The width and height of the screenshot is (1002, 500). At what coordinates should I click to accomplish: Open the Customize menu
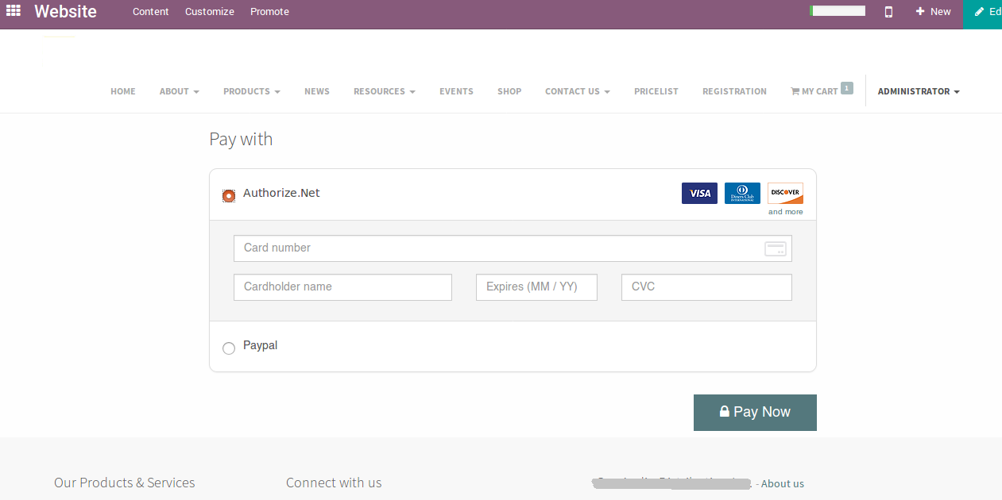click(x=210, y=12)
